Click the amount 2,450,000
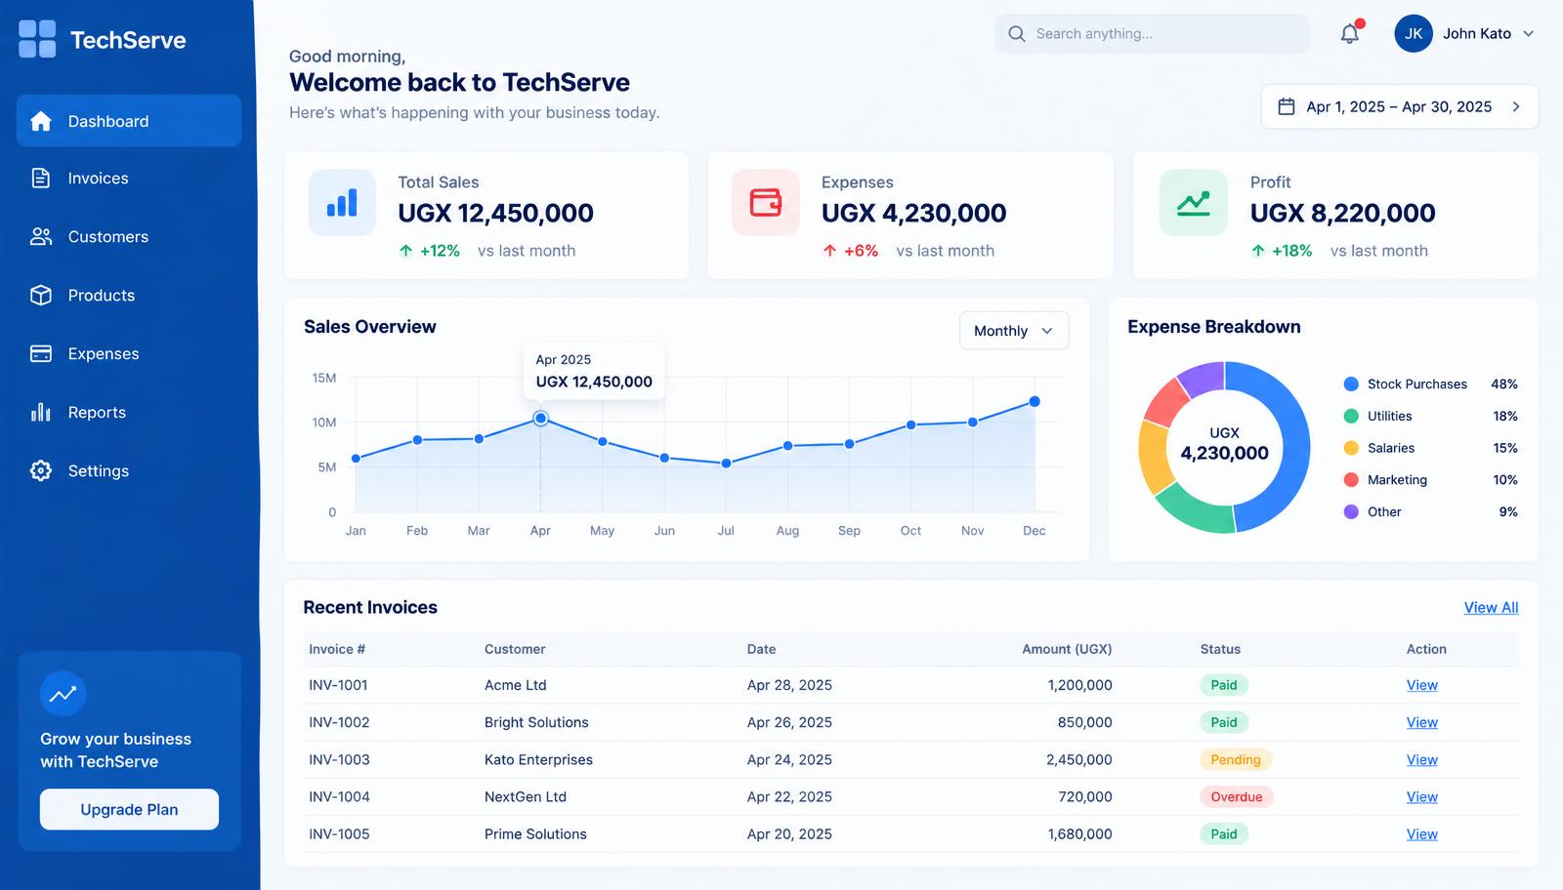 1078,759
